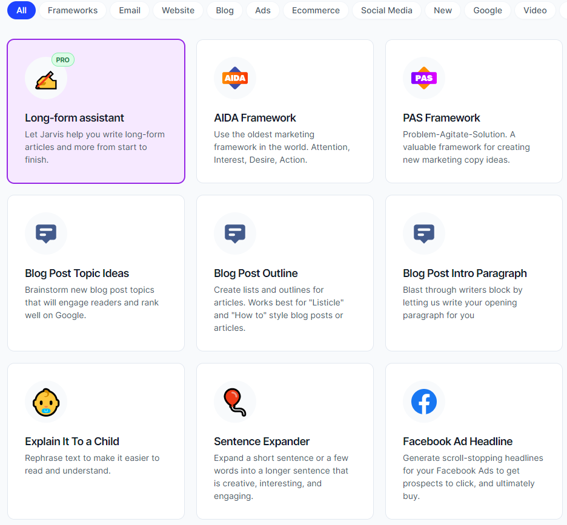Screen dimensions: 567x525
Task: Click the Facebook logo icon
Action: click(x=424, y=402)
